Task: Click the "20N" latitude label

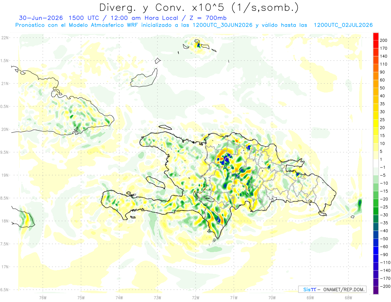Action: (5, 129)
